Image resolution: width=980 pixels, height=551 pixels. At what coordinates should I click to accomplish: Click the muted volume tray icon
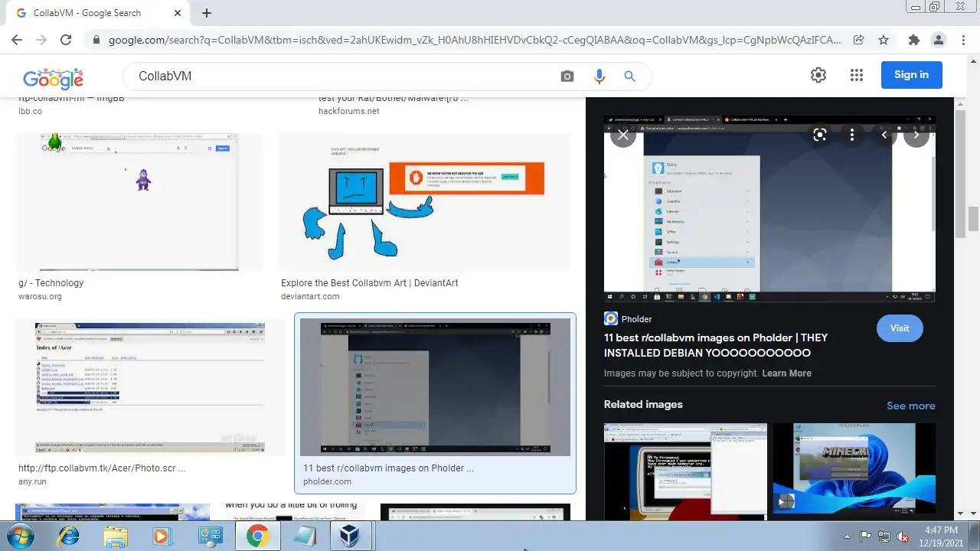[x=903, y=536]
